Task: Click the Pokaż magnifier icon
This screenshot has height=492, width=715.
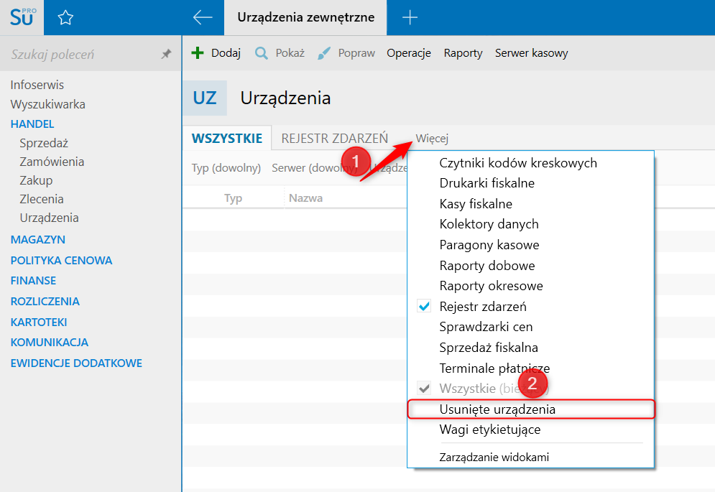Action: click(x=262, y=53)
